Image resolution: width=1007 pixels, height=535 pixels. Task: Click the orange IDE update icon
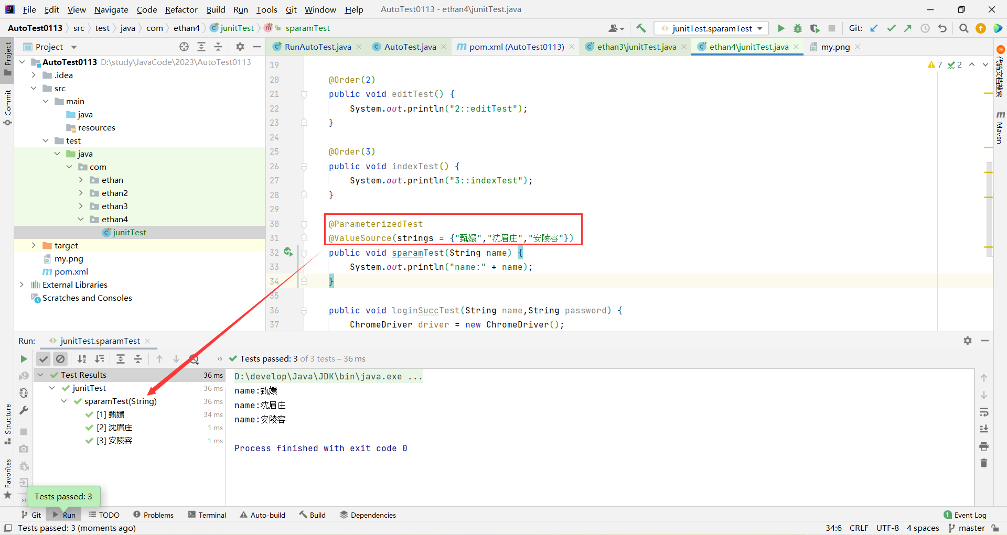[980, 28]
